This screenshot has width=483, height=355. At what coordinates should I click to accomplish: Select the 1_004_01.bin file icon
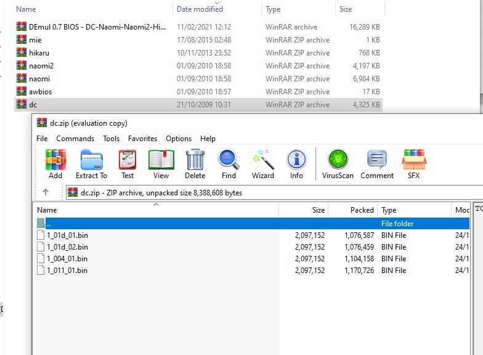[41, 259]
